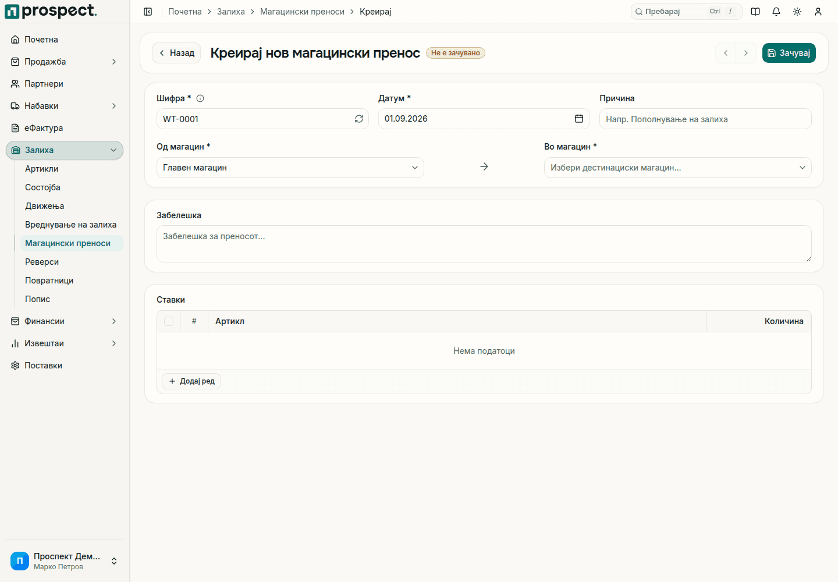Image resolution: width=838 pixels, height=582 pixels.
Task: Collapse the Залиха sidebar section
Action: pyautogui.click(x=65, y=150)
